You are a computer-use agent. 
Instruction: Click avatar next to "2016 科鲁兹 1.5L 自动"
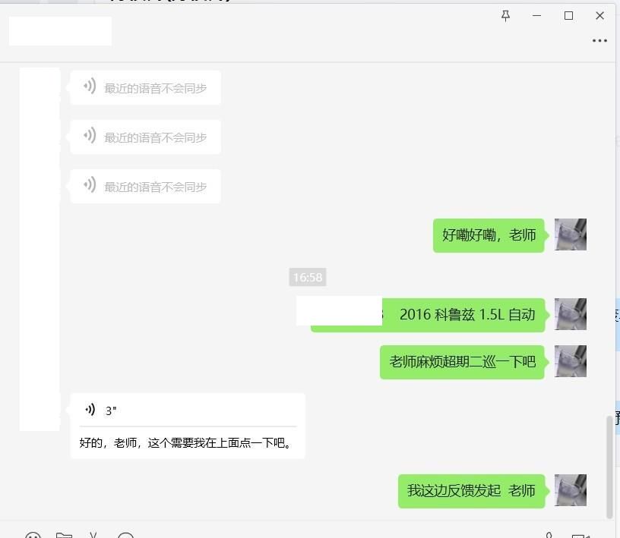tap(570, 314)
